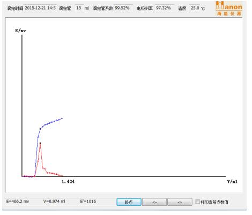Click the -> next point button
This screenshot has width=252, height=215.
(x=180, y=202)
